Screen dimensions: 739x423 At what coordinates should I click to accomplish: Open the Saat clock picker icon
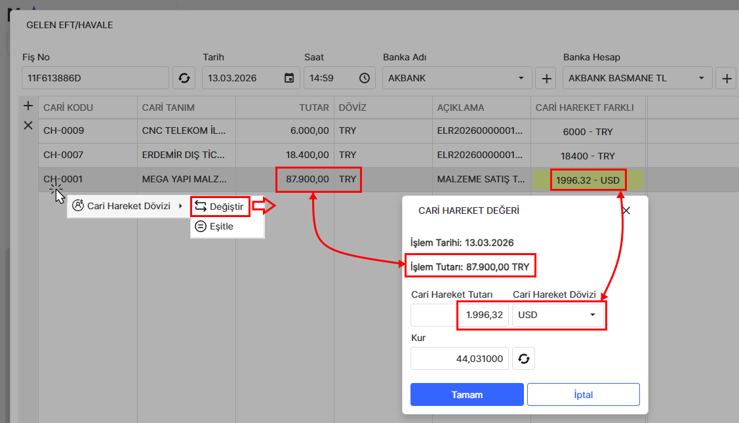coord(364,78)
